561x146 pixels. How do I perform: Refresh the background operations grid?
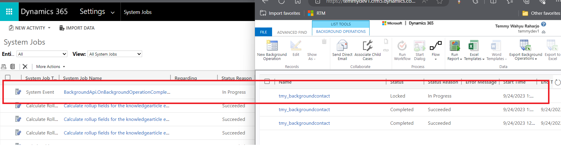coord(557,82)
